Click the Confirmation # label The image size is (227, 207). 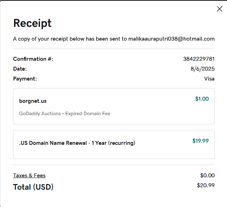click(33, 59)
